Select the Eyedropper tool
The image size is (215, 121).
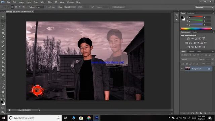pos(3,37)
